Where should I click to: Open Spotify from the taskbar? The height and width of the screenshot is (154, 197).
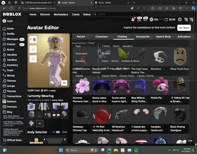(136, 150)
